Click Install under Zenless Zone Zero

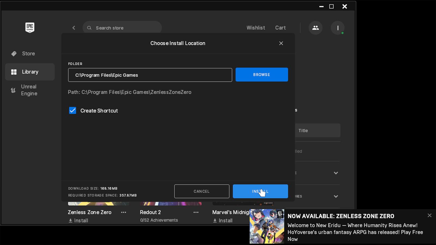click(x=78, y=220)
